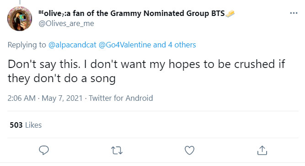The height and width of the screenshot is (166, 305).
Task: Click the number 503 in likes count
Action: pyautogui.click(x=16, y=125)
